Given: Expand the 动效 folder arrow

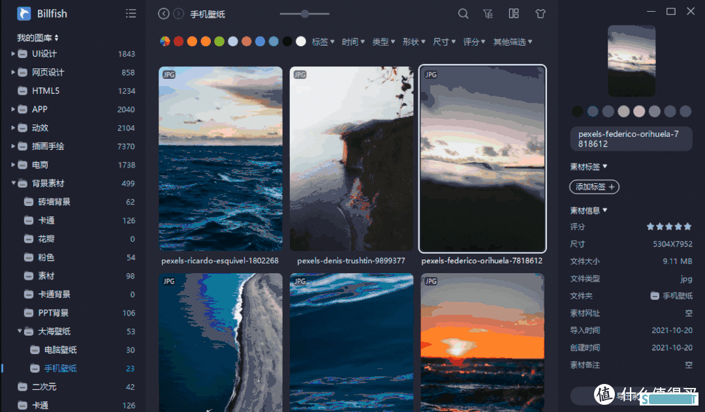Looking at the screenshot, I should pyautogui.click(x=13, y=128).
